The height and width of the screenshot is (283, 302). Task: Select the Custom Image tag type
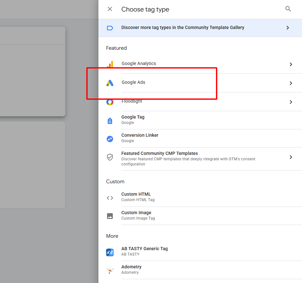tap(200, 215)
